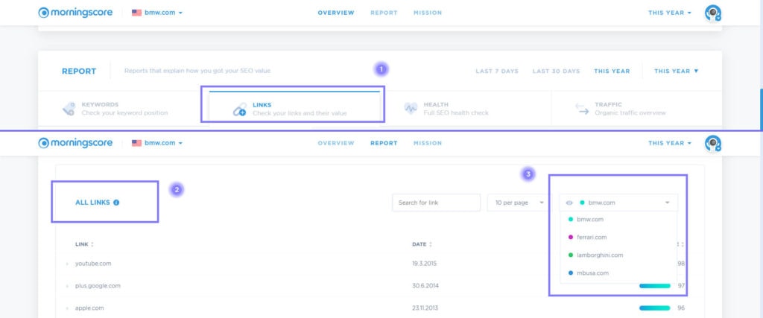Expand the plus.google.com row
The height and width of the screenshot is (318, 763).
pos(67,286)
